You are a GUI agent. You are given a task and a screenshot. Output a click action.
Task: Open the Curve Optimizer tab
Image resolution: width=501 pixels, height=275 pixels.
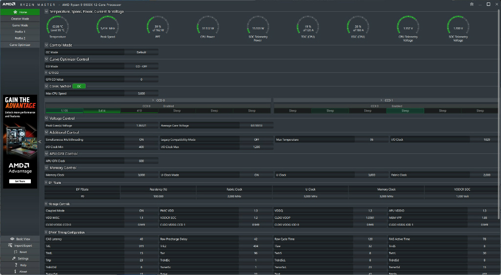(x=20, y=45)
